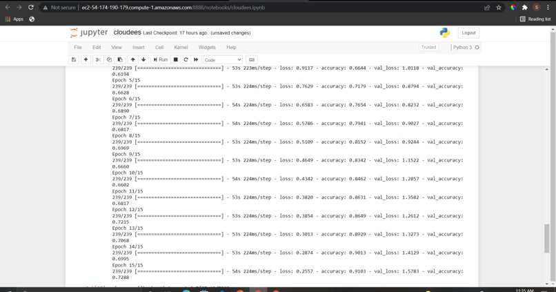Restart kernel and run all cells icon
The width and height of the screenshot is (556, 292).
(196, 59)
